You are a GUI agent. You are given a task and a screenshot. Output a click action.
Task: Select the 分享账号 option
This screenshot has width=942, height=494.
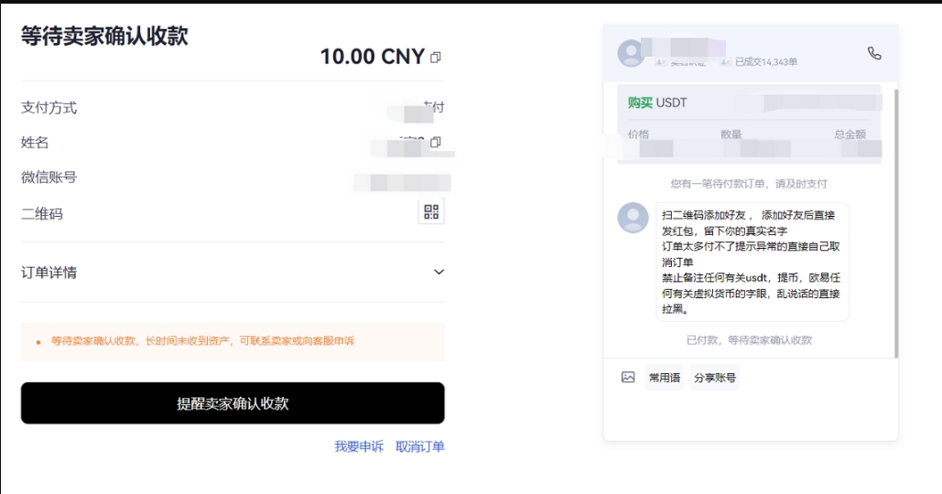click(714, 378)
